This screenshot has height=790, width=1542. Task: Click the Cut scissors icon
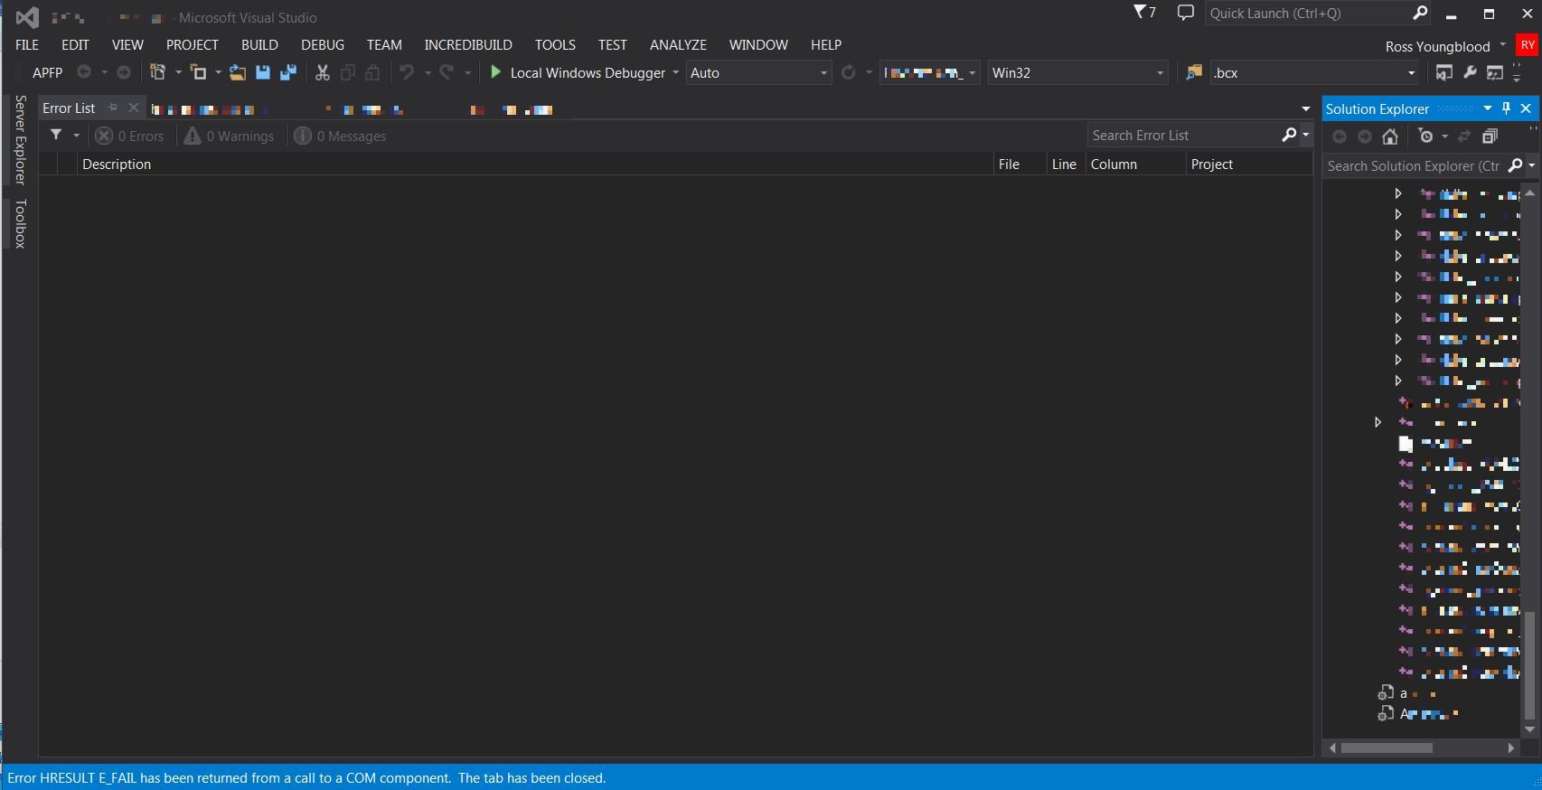pyautogui.click(x=322, y=72)
